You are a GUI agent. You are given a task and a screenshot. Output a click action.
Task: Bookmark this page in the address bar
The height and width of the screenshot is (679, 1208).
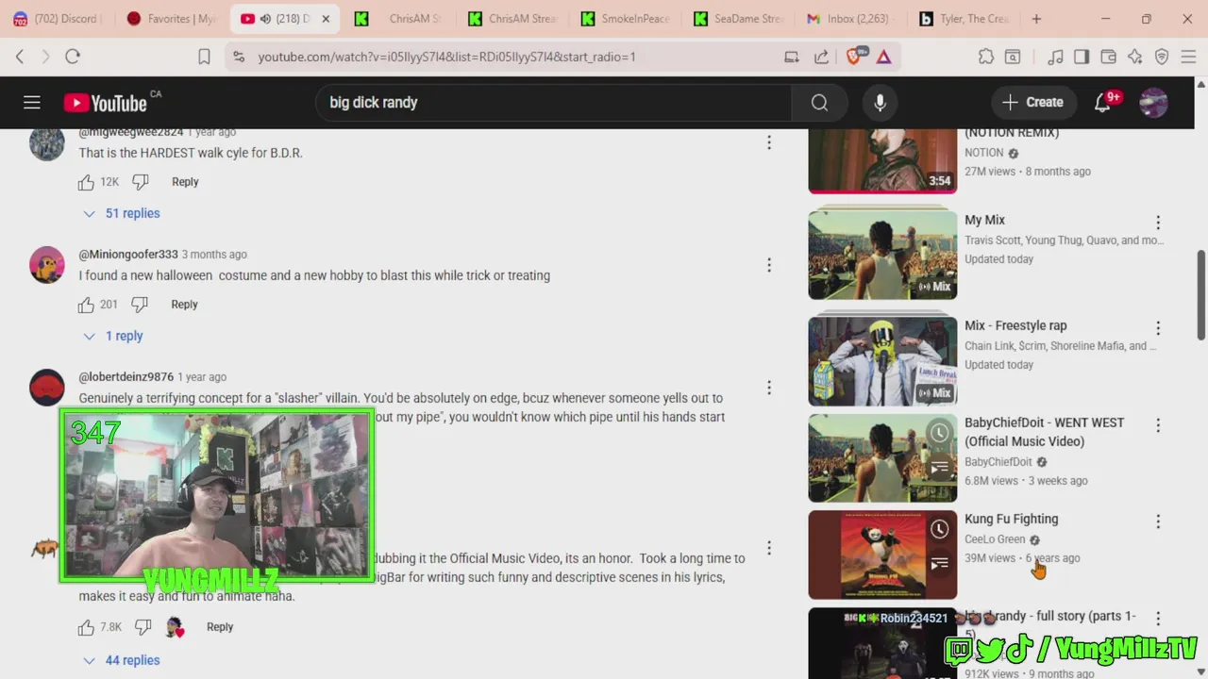204,57
